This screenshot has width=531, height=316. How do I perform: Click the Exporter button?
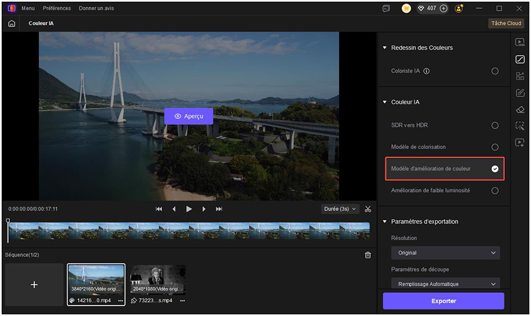[443, 301]
